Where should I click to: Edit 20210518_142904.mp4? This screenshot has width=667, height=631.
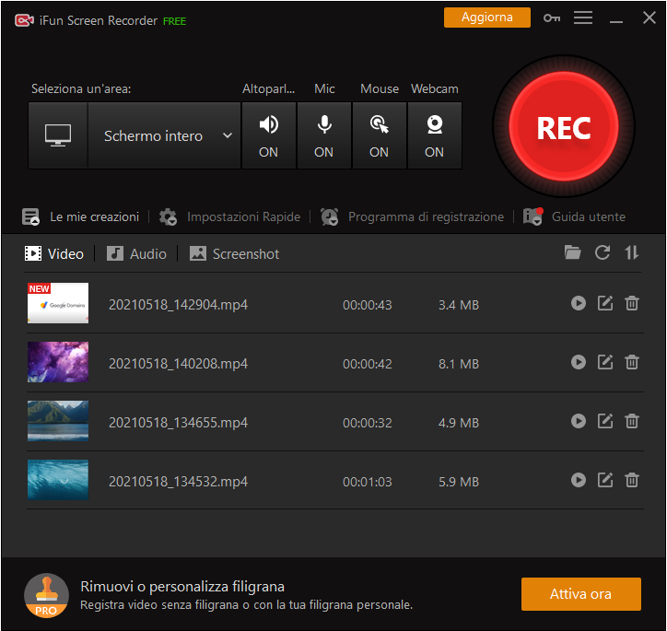(605, 303)
